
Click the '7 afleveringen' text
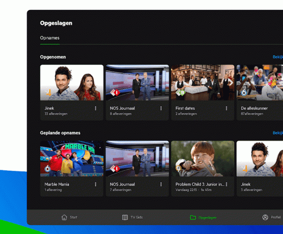pos(121,190)
